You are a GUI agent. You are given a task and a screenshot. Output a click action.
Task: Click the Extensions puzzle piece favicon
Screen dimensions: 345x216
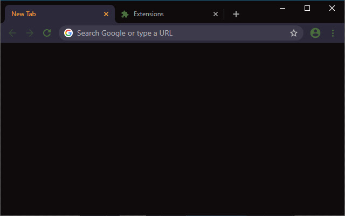[x=125, y=14]
